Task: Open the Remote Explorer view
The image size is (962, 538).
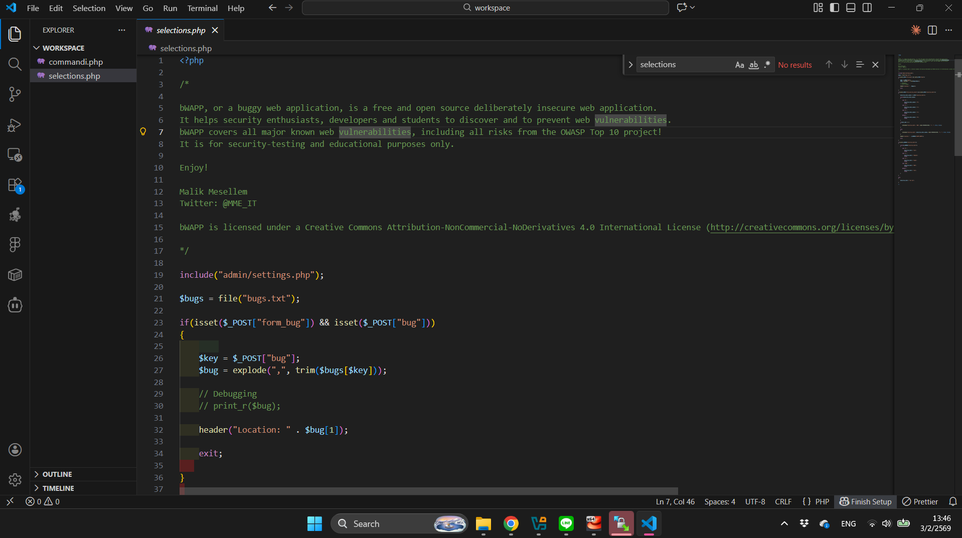Action: point(15,155)
